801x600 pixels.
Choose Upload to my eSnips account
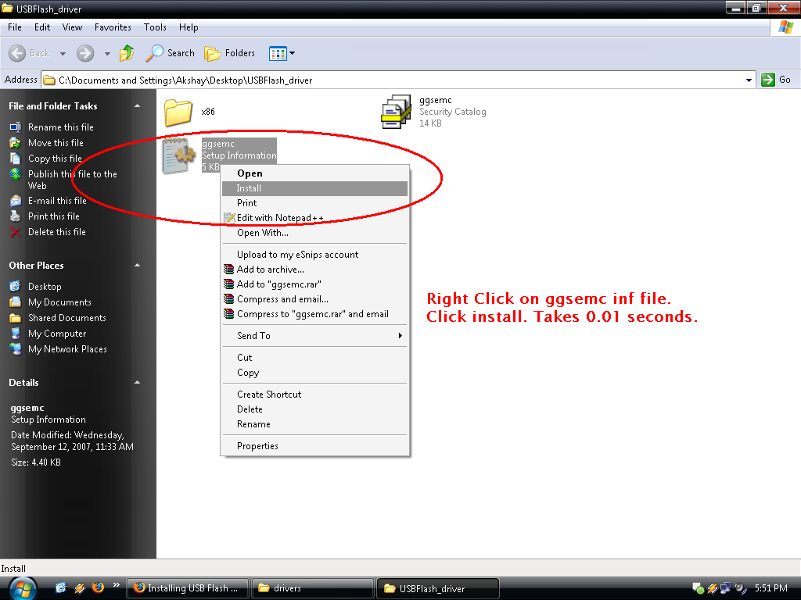tap(314, 255)
